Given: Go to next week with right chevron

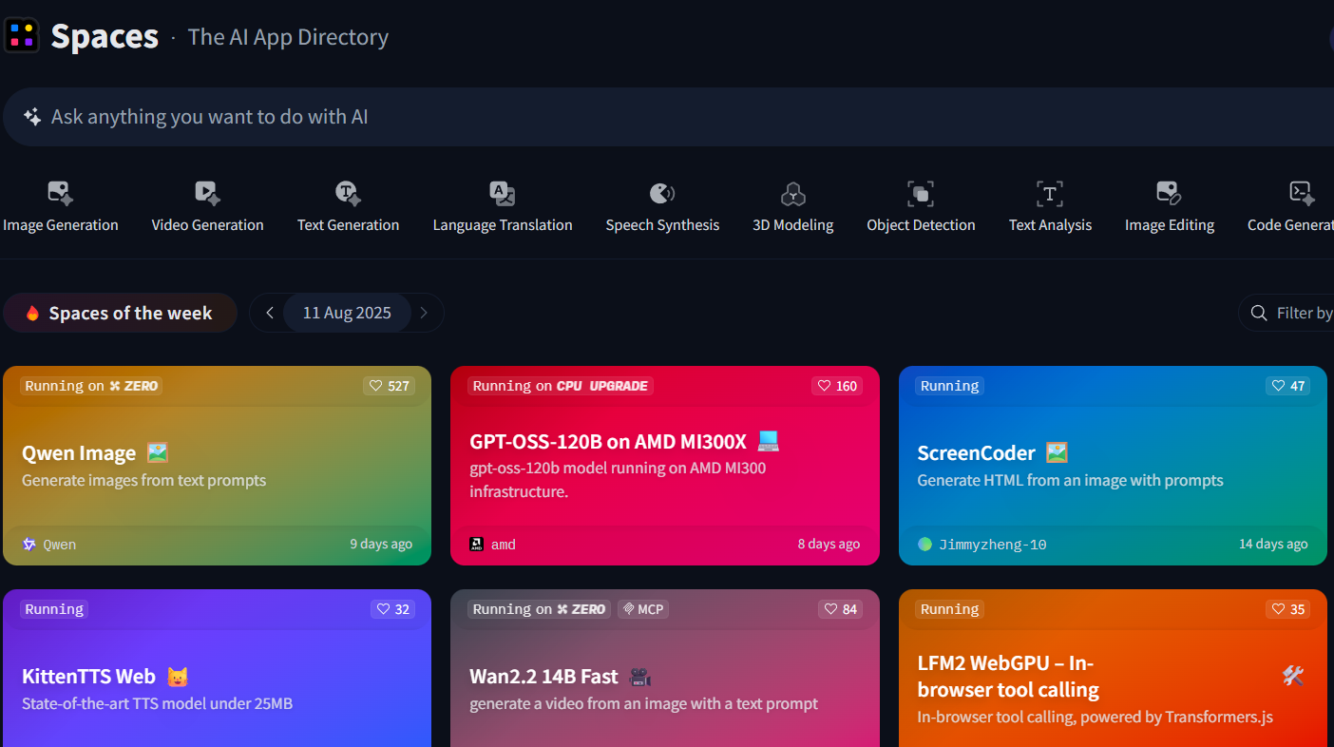Looking at the screenshot, I should coord(424,313).
